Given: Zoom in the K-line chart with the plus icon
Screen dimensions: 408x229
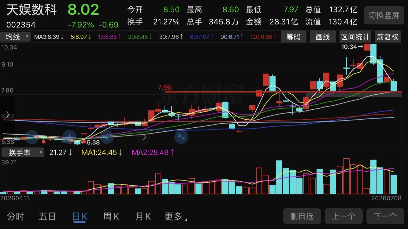Looking at the screenshot, I should [x=70, y=137].
